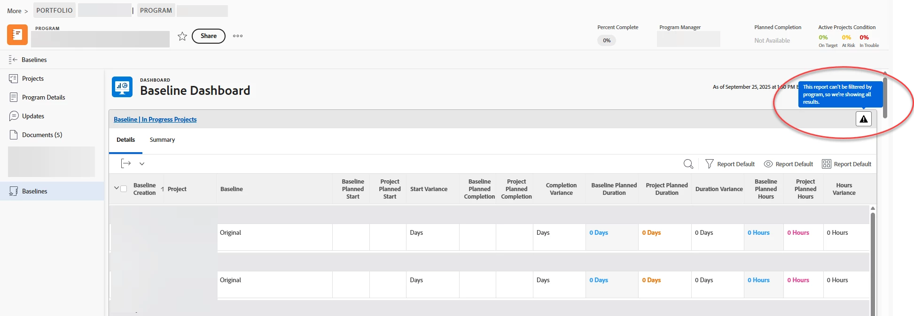The image size is (914, 316).
Task: Open report search with the magnifier icon
Action: [688, 164]
